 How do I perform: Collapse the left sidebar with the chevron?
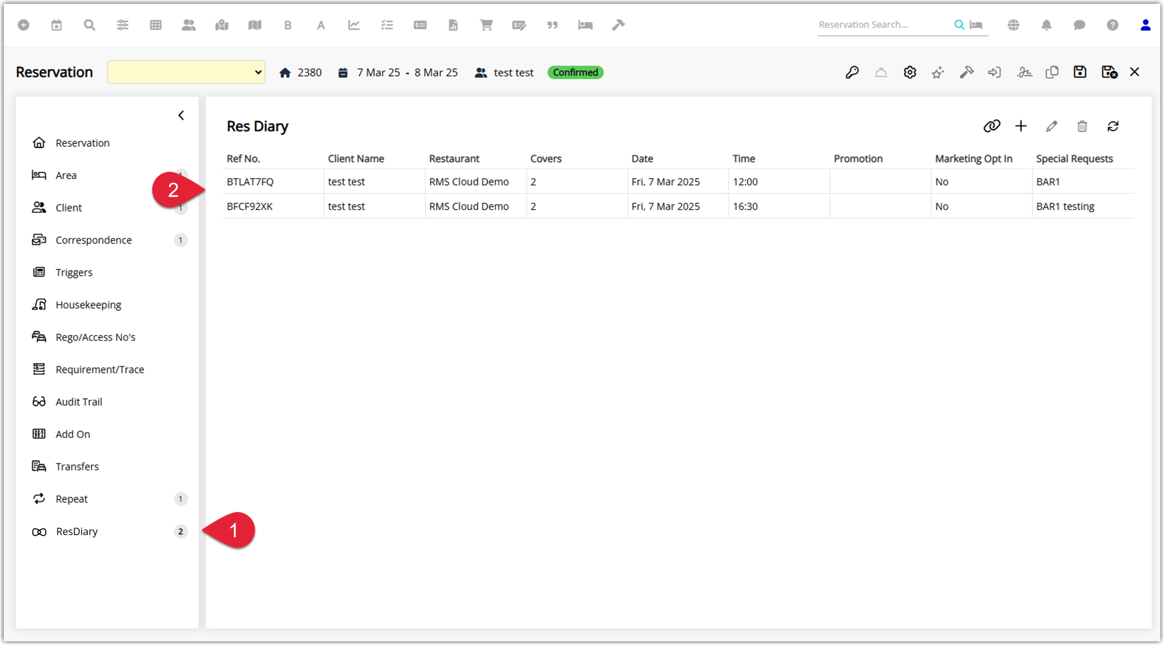[x=181, y=115]
